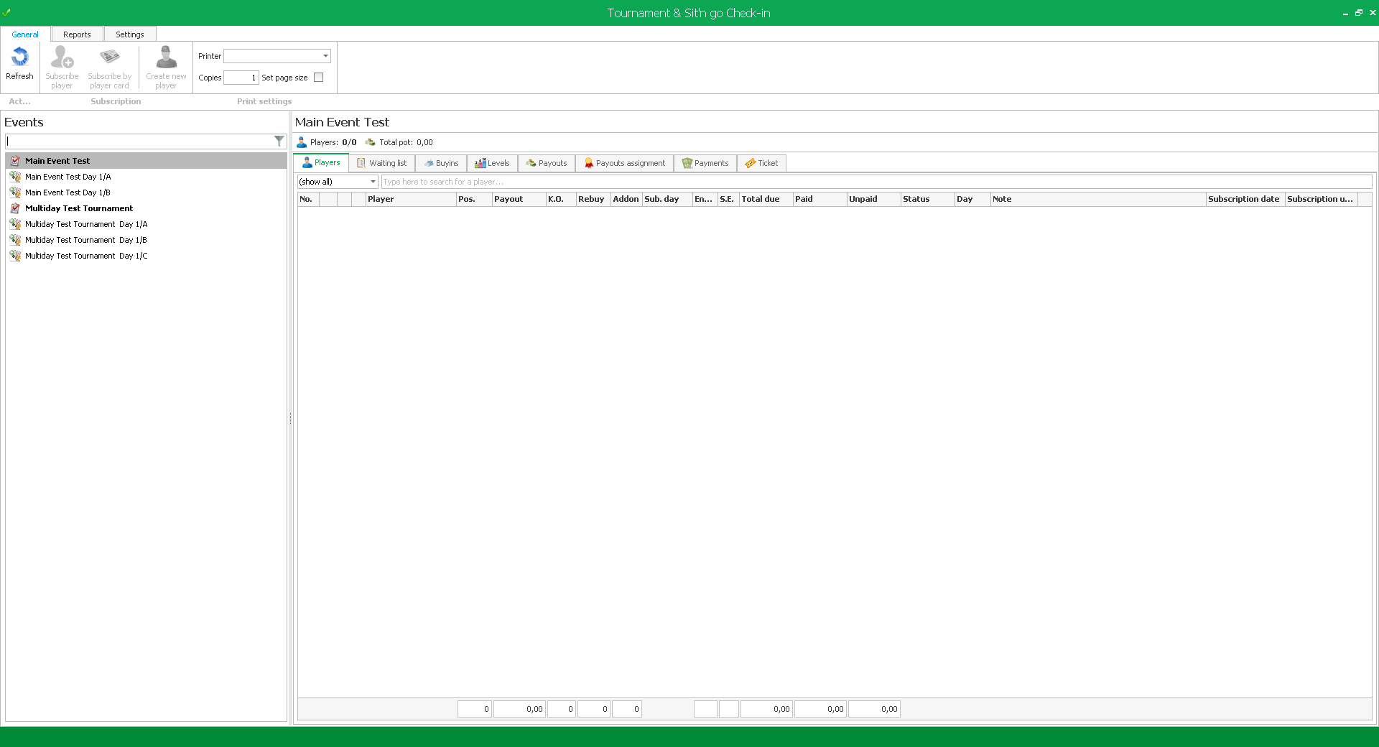Set value in the Copies field
1379x747 pixels.
241,78
